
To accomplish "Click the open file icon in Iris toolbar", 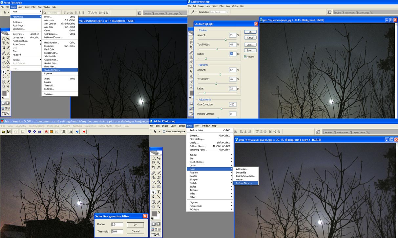I will click(4, 132).
